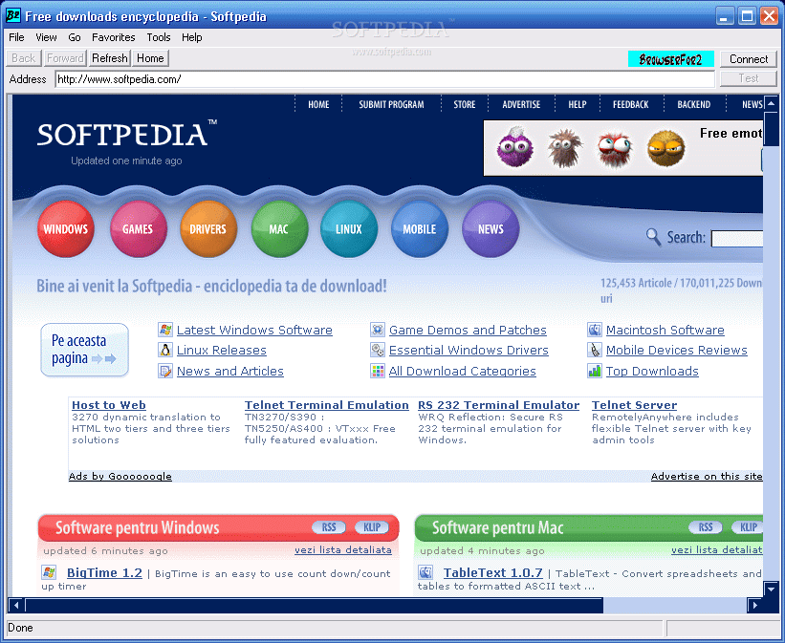The image size is (785, 643).
Task: Open Telnet Server ad link
Action: tap(634, 405)
